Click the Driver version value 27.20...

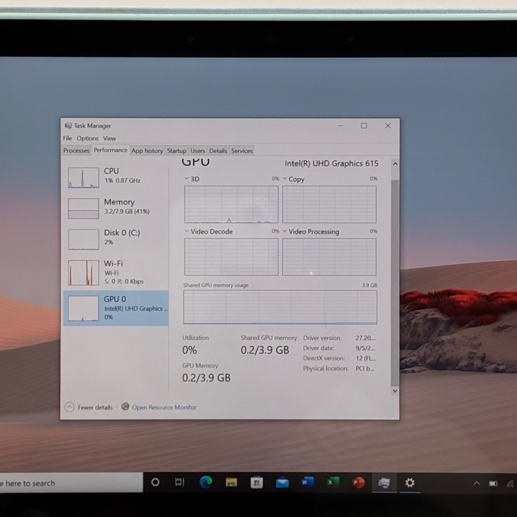coord(365,338)
